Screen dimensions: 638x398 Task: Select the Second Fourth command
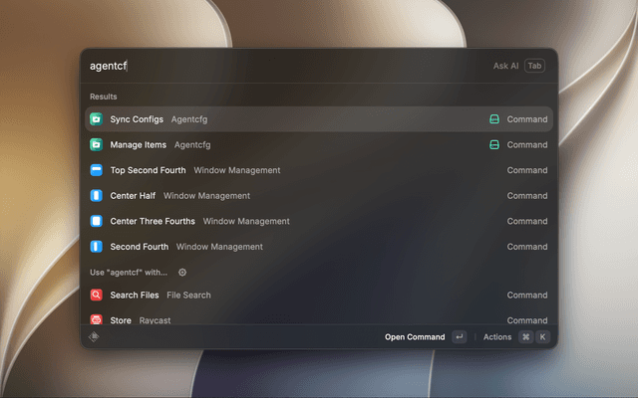click(x=319, y=247)
